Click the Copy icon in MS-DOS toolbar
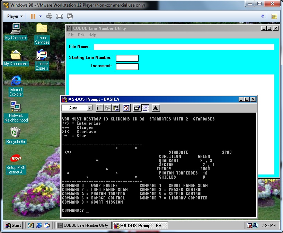283x233 pixels. (x=108, y=108)
